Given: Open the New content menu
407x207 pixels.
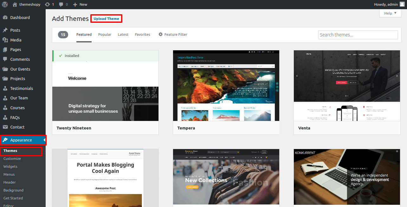Looking at the screenshot, I should click(80, 4).
